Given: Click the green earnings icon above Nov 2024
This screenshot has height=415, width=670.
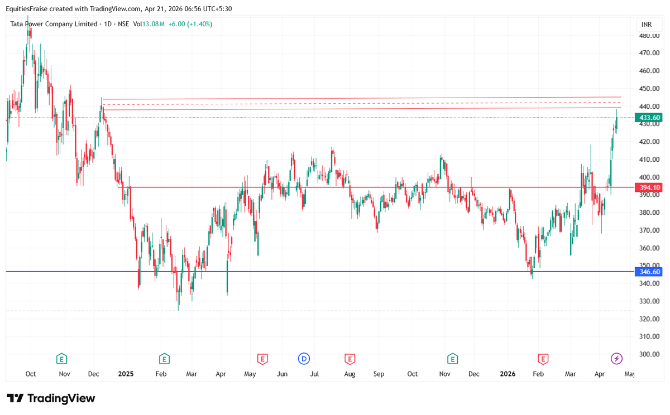Looking at the screenshot, I should [62, 359].
